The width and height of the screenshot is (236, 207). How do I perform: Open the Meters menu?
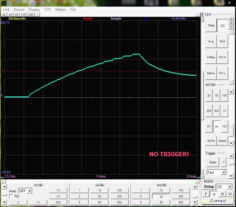[61, 10]
